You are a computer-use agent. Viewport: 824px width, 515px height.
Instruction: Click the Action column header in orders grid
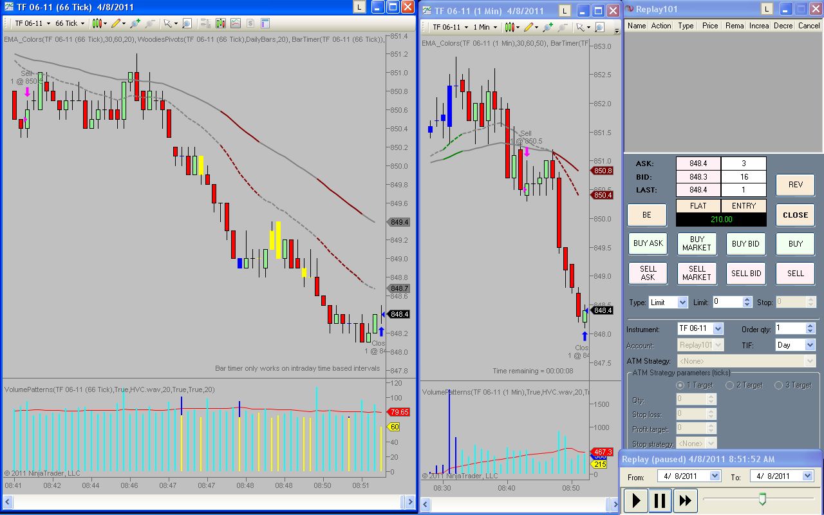[x=660, y=26]
